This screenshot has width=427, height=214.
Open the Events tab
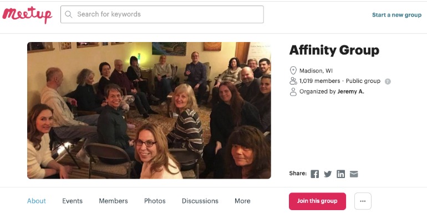73,201
